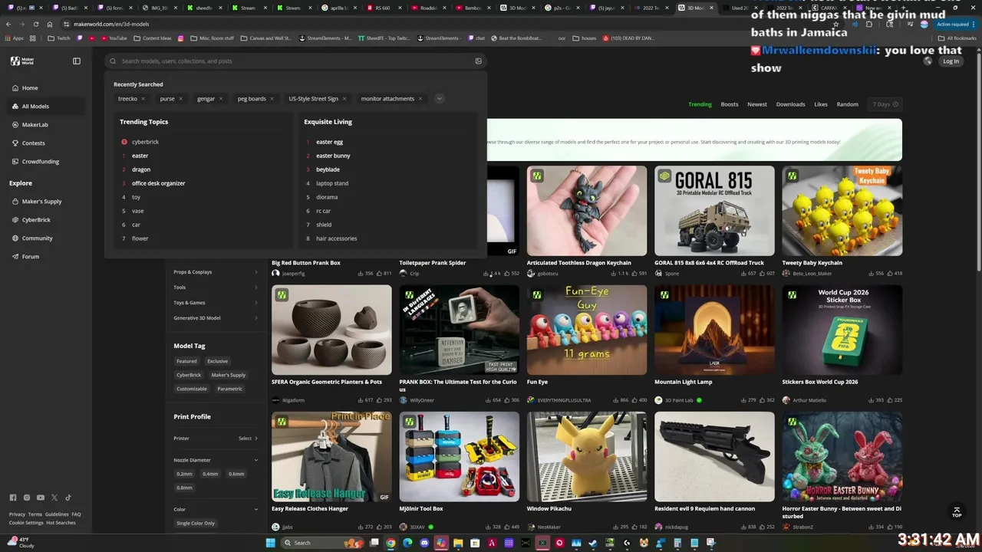Open Steam from the taskbar
The height and width of the screenshot is (552, 982).
tap(593, 543)
